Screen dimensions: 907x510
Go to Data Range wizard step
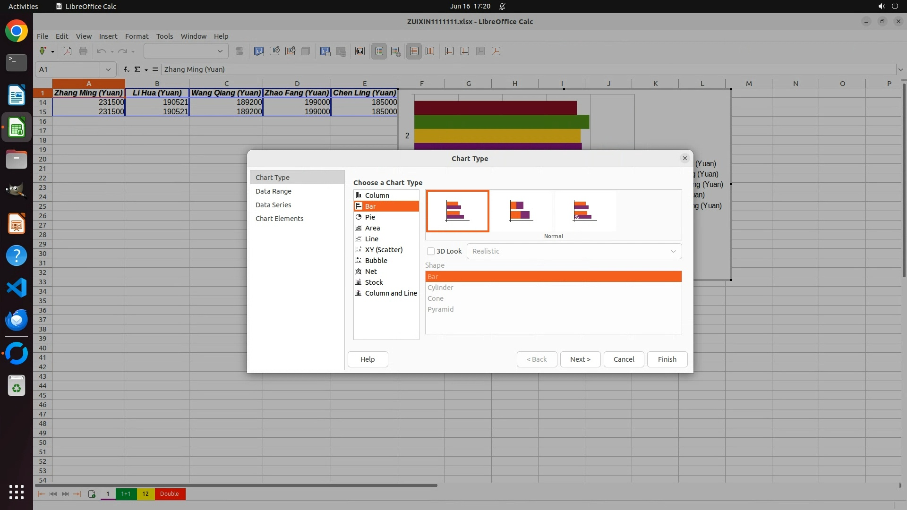coord(274,191)
